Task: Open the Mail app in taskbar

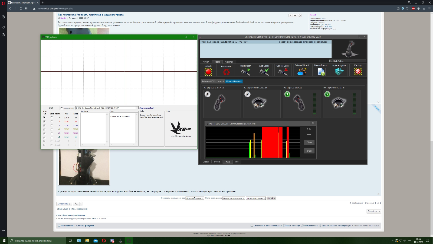Action: [96, 240]
